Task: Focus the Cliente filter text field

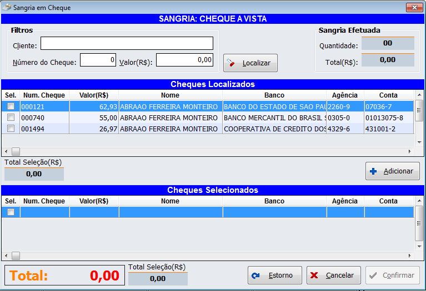Action: point(127,44)
